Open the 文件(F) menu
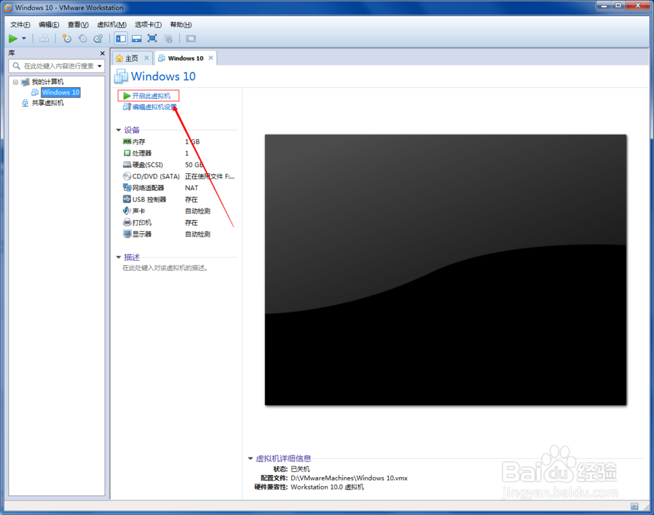The width and height of the screenshot is (654, 515). (x=20, y=25)
